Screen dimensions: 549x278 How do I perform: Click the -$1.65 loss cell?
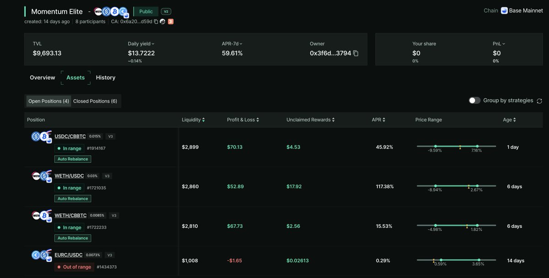(x=235, y=261)
